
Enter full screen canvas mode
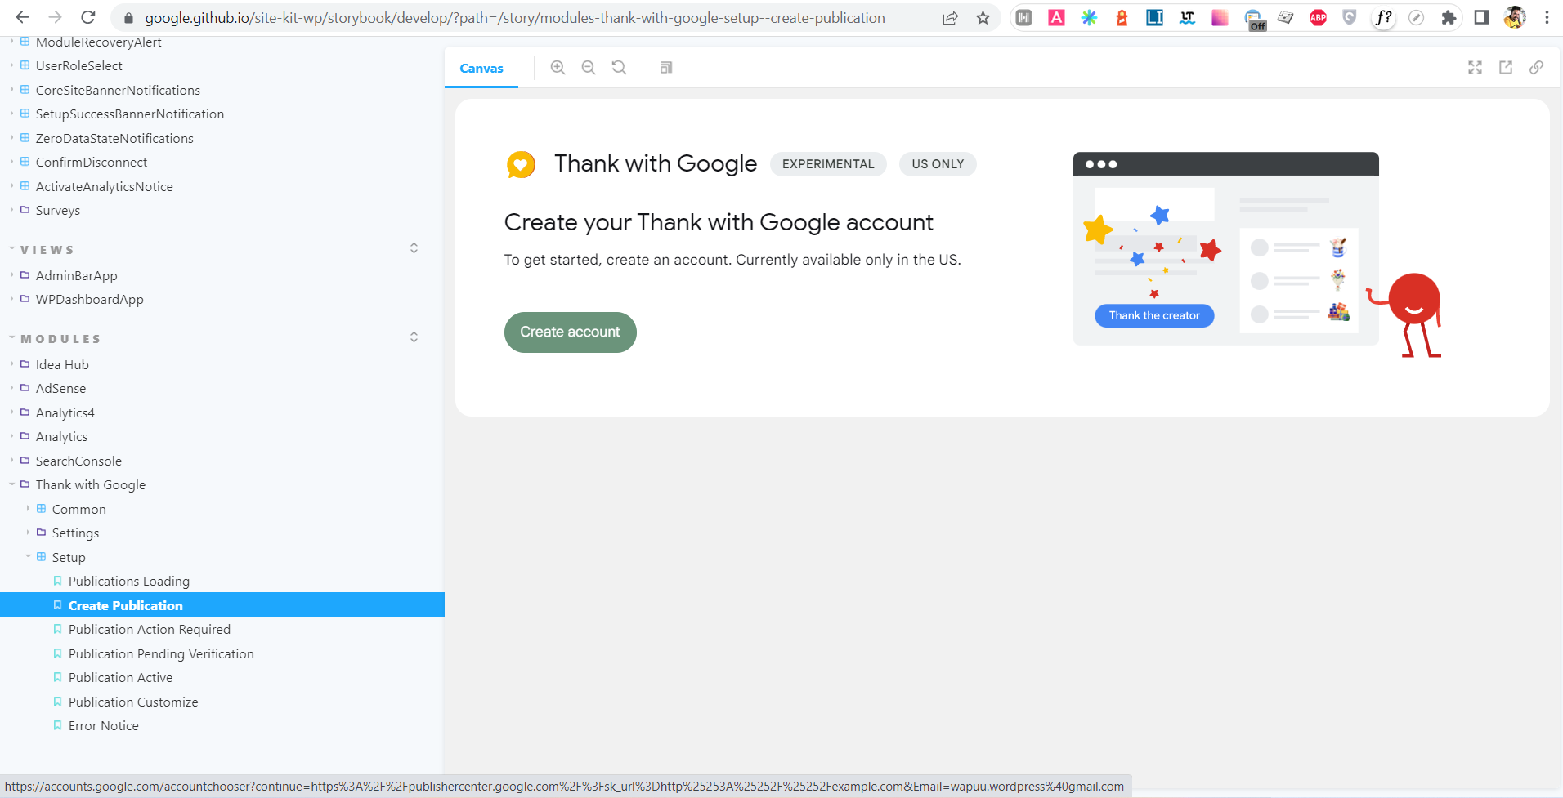click(1475, 68)
